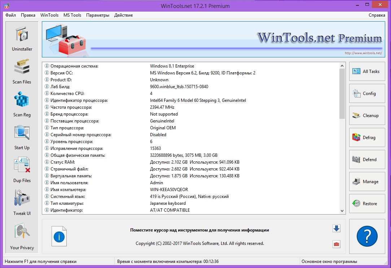The width and height of the screenshot is (391, 268).
Task: Click the scroll down arrow of the info list
Action: (x=342, y=211)
